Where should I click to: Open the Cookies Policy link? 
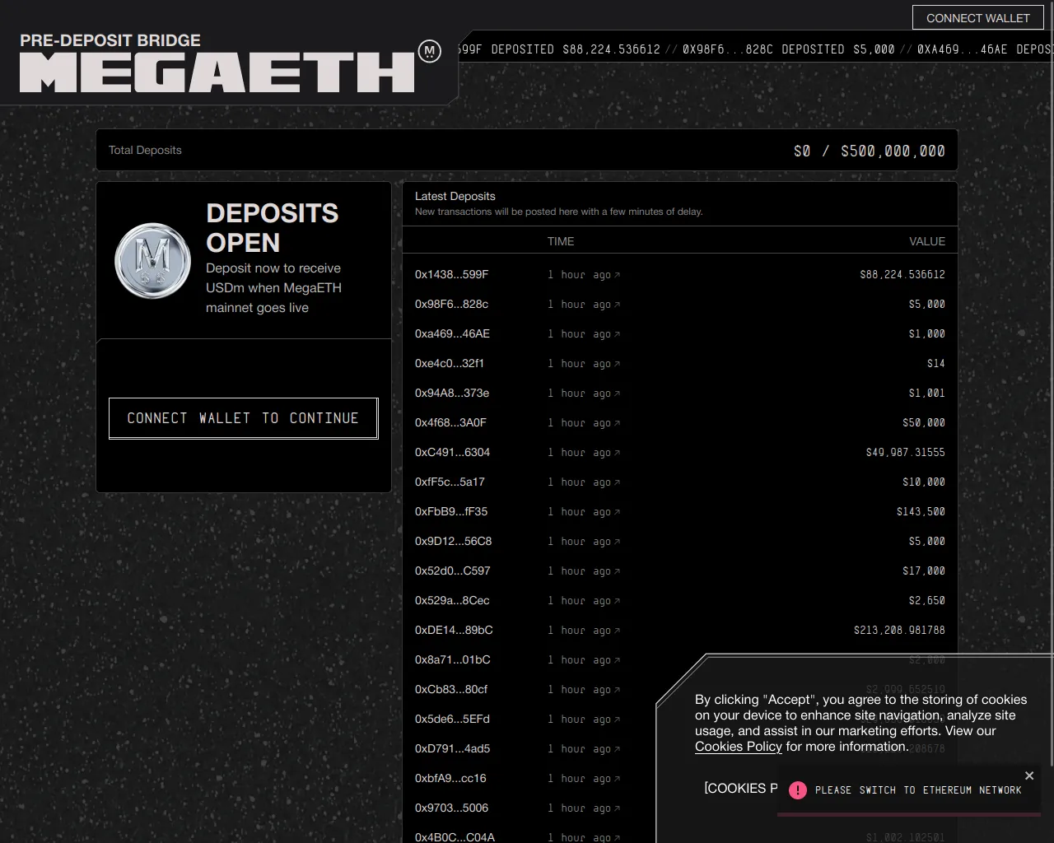pyautogui.click(x=738, y=747)
